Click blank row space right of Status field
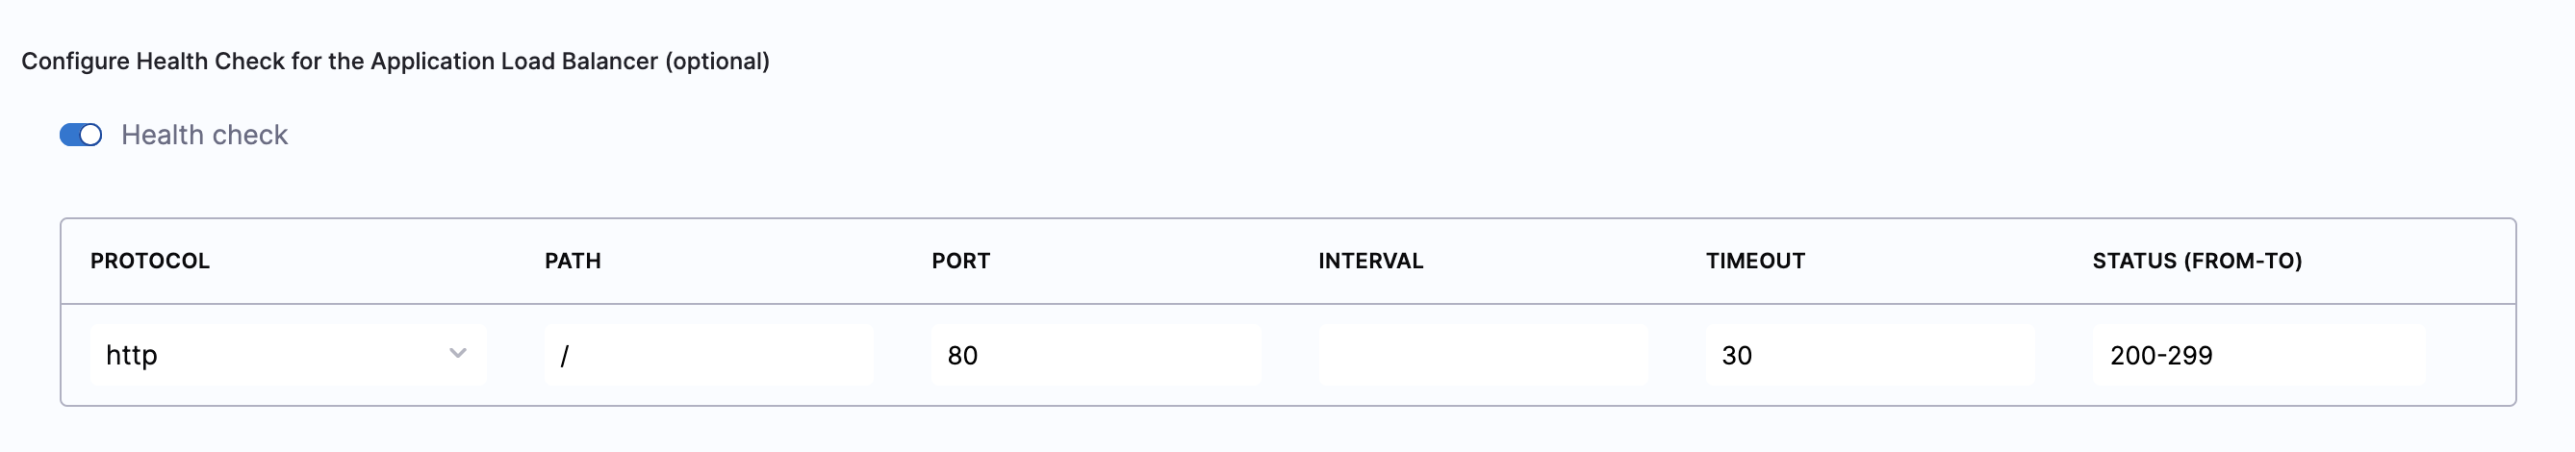This screenshot has height=452, width=2575. click(2469, 355)
